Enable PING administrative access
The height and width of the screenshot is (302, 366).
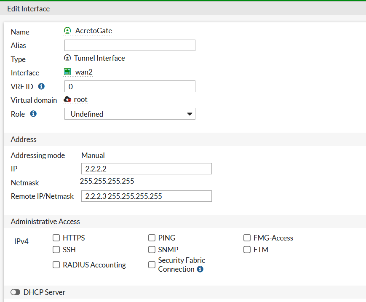point(152,238)
